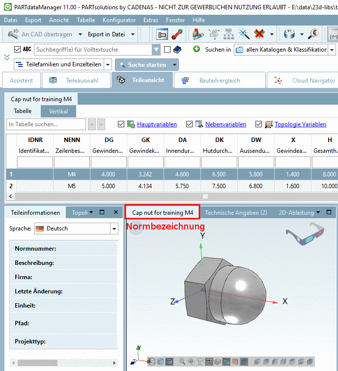Click the gray ring part icon
The image size is (338, 371).
(x=289, y=34)
